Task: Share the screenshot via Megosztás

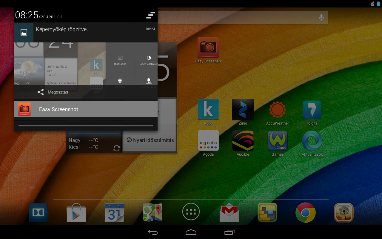Action: coord(53,92)
